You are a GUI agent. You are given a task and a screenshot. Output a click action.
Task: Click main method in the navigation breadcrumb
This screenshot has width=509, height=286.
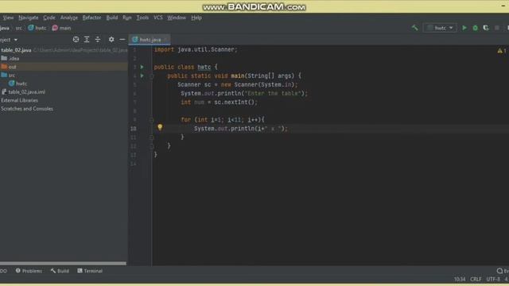coord(61,29)
